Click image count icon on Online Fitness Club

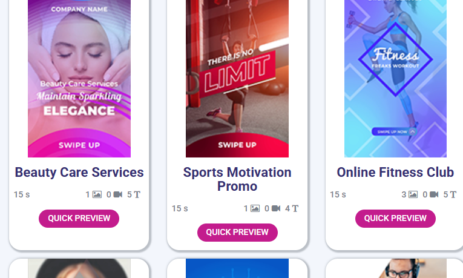[x=413, y=194]
